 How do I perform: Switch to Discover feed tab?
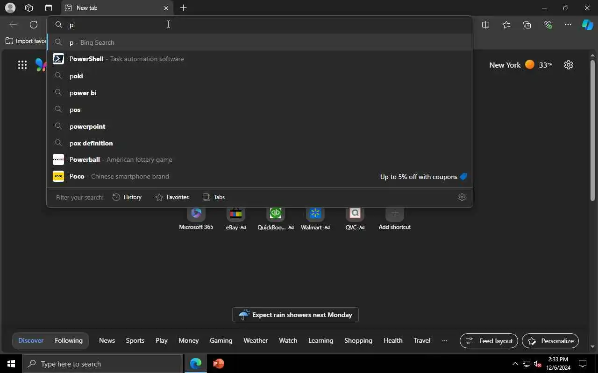click(x=31, y=340)
